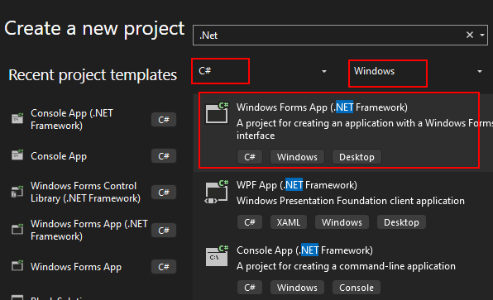Click the recent Console App (.NET Framework) icon
This screenshot has width=493, height=300.
coord(17,118)
